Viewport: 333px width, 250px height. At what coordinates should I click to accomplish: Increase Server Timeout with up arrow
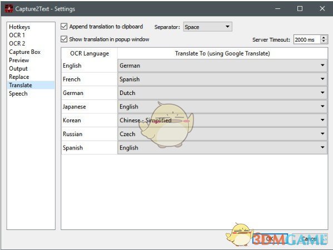324,38
